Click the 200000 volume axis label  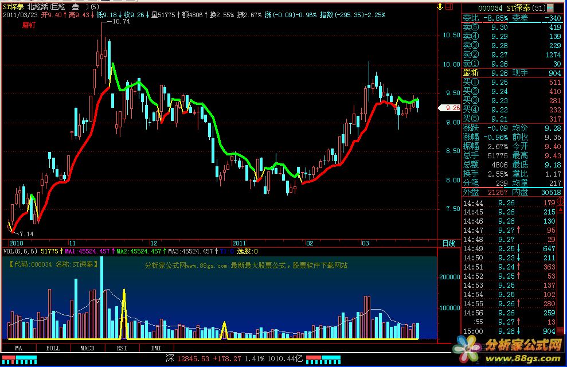[449, 277]
